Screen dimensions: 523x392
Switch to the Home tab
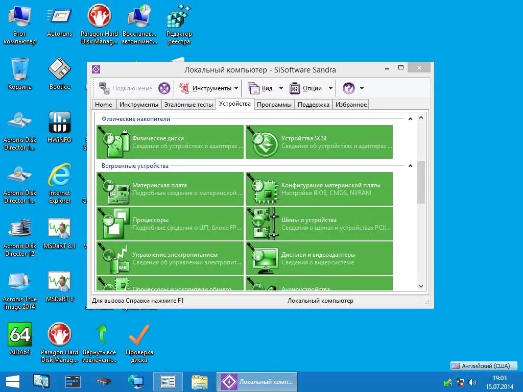coord(104,105)
